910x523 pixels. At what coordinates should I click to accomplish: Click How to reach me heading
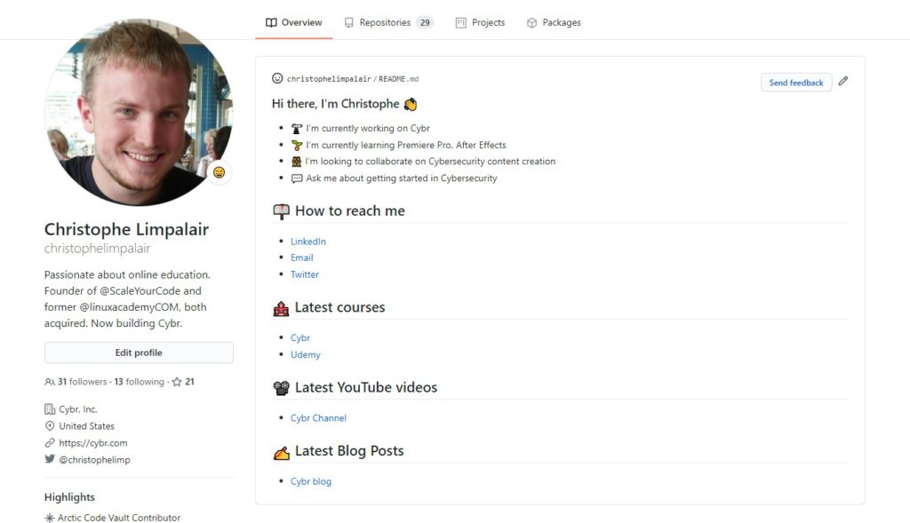pyautogui.click(x=350, y=210)
